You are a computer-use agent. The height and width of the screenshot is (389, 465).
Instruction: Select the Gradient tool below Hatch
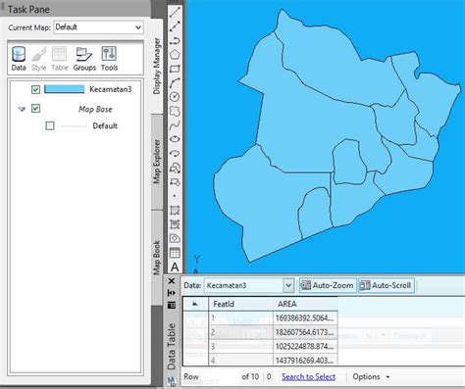175,224
